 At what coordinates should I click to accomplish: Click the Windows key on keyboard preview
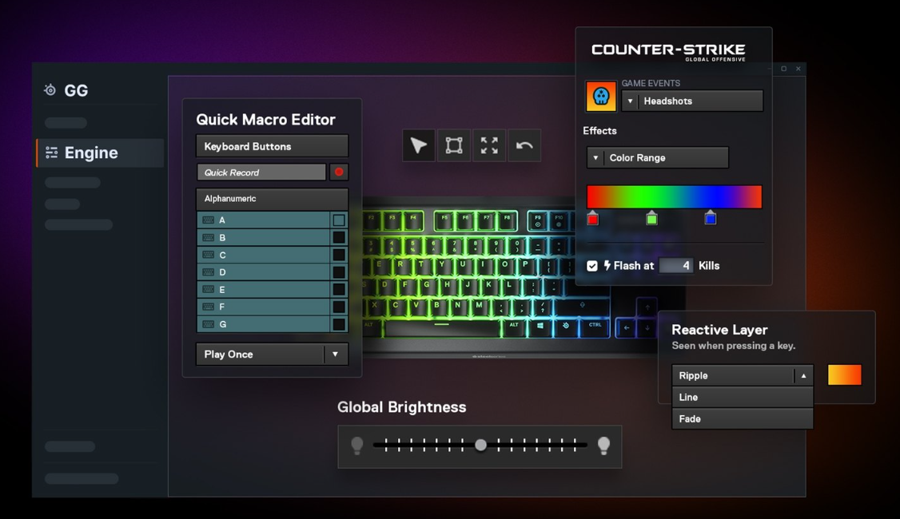[540, 327]
